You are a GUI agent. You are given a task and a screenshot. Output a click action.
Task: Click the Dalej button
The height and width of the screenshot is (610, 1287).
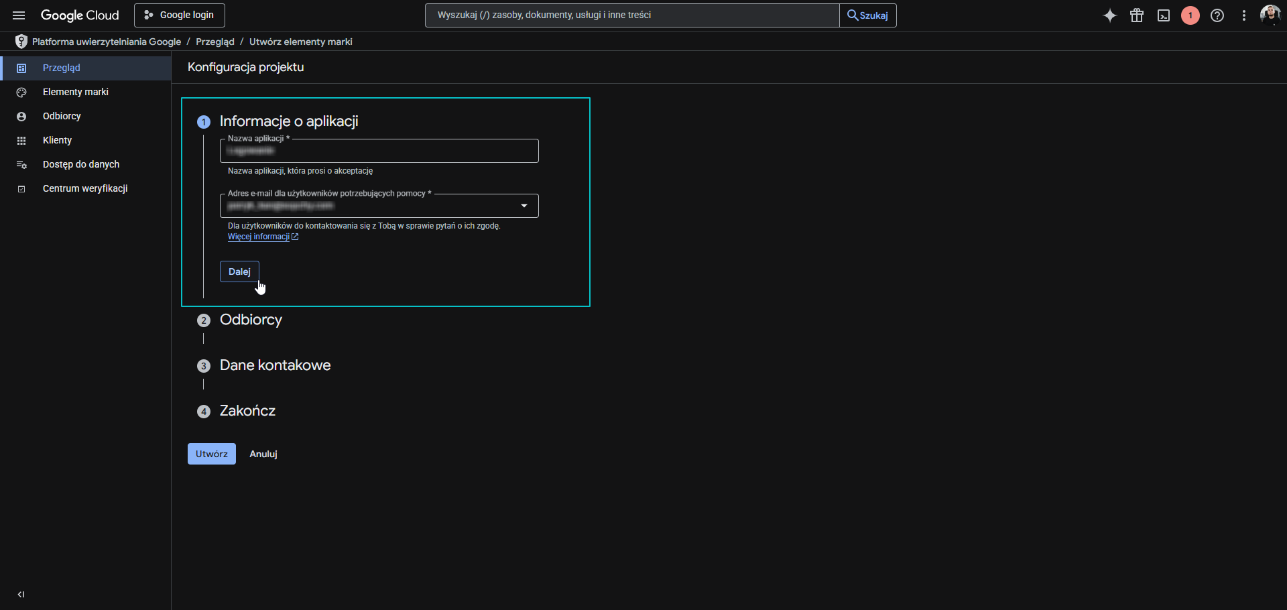pyautogui.click(x=239, y=271)
